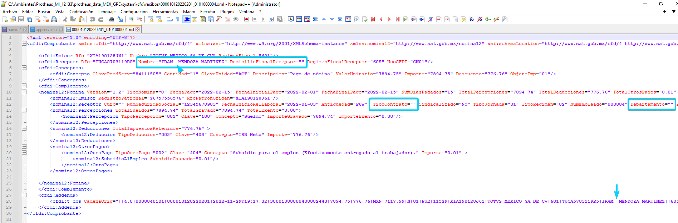The width and height of the screenshot is (678, 223).
Task: Click the Zoom Out magnifier icon
Action: 139,19
